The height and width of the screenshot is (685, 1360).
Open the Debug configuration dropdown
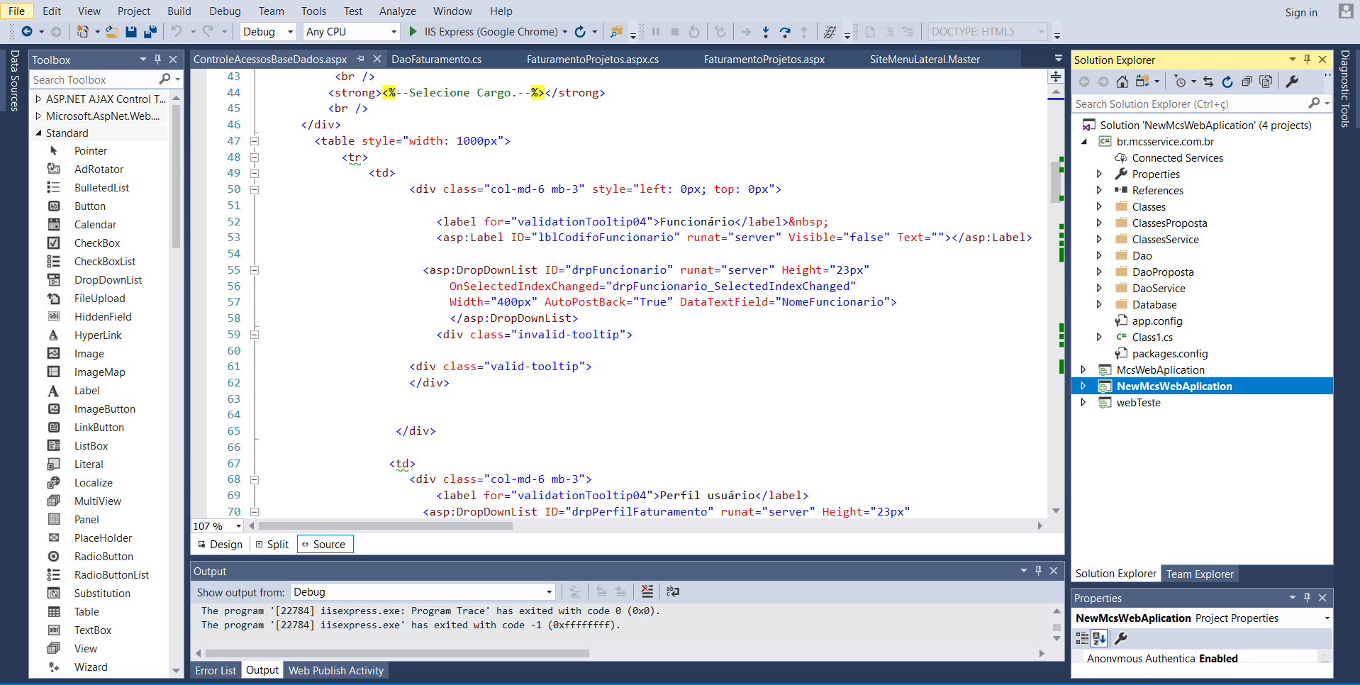267,31
